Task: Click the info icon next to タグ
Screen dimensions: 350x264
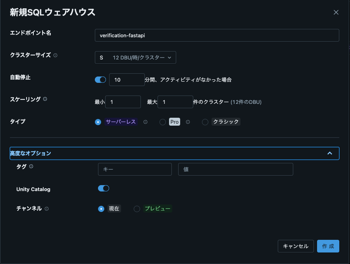Action: 31,166
